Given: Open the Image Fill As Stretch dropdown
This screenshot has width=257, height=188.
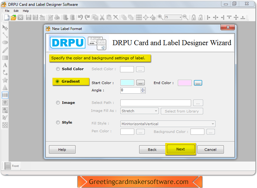Looking at the screenshot, I should 139,111.
